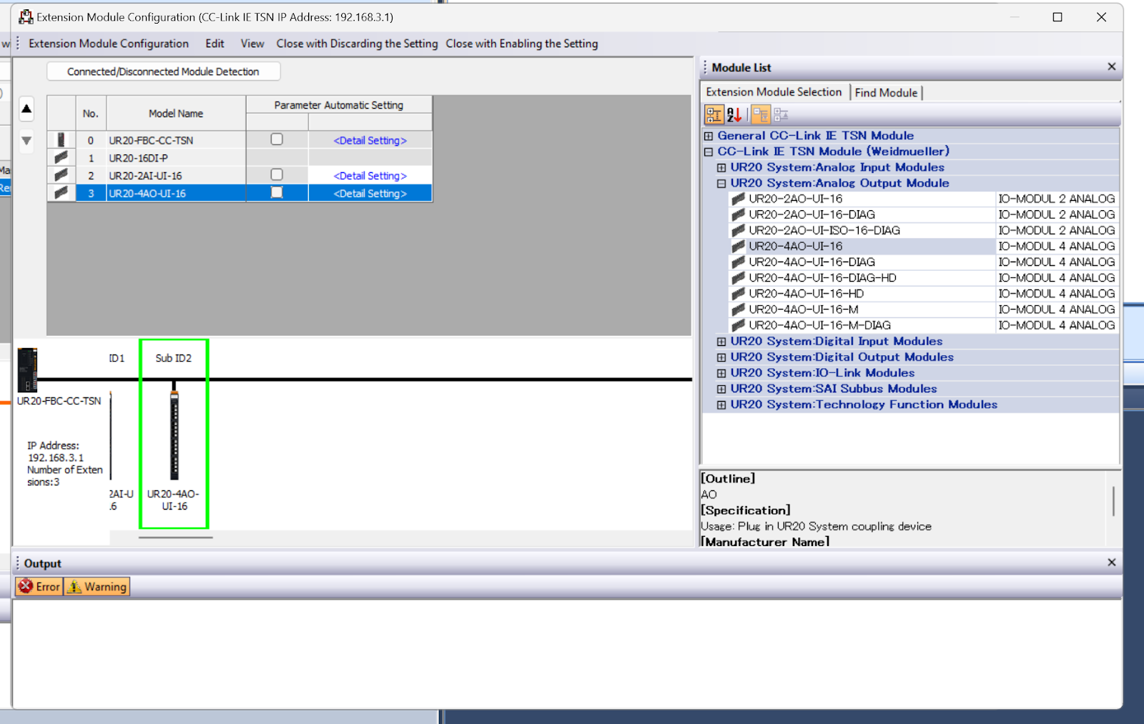Click the module icon in row 3 UR20-4AO-UI-16
Screen dimensions: 1144x724
[x=61, y=193]
